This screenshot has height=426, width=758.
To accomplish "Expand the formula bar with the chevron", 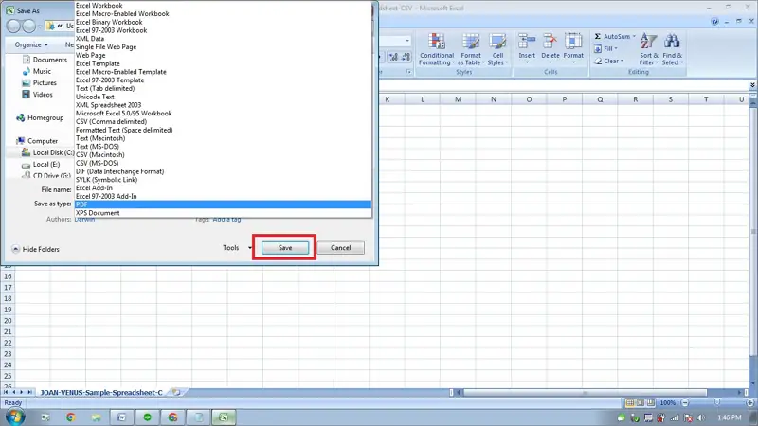I will point(752,85).
